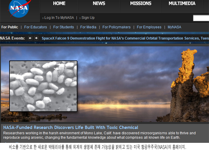Select the For Media tab
The height and width of the screenshot is (151, 209).
[88, 27]
